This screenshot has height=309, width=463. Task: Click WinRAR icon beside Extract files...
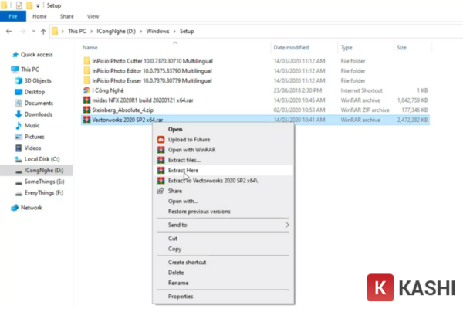pos(161,160)
